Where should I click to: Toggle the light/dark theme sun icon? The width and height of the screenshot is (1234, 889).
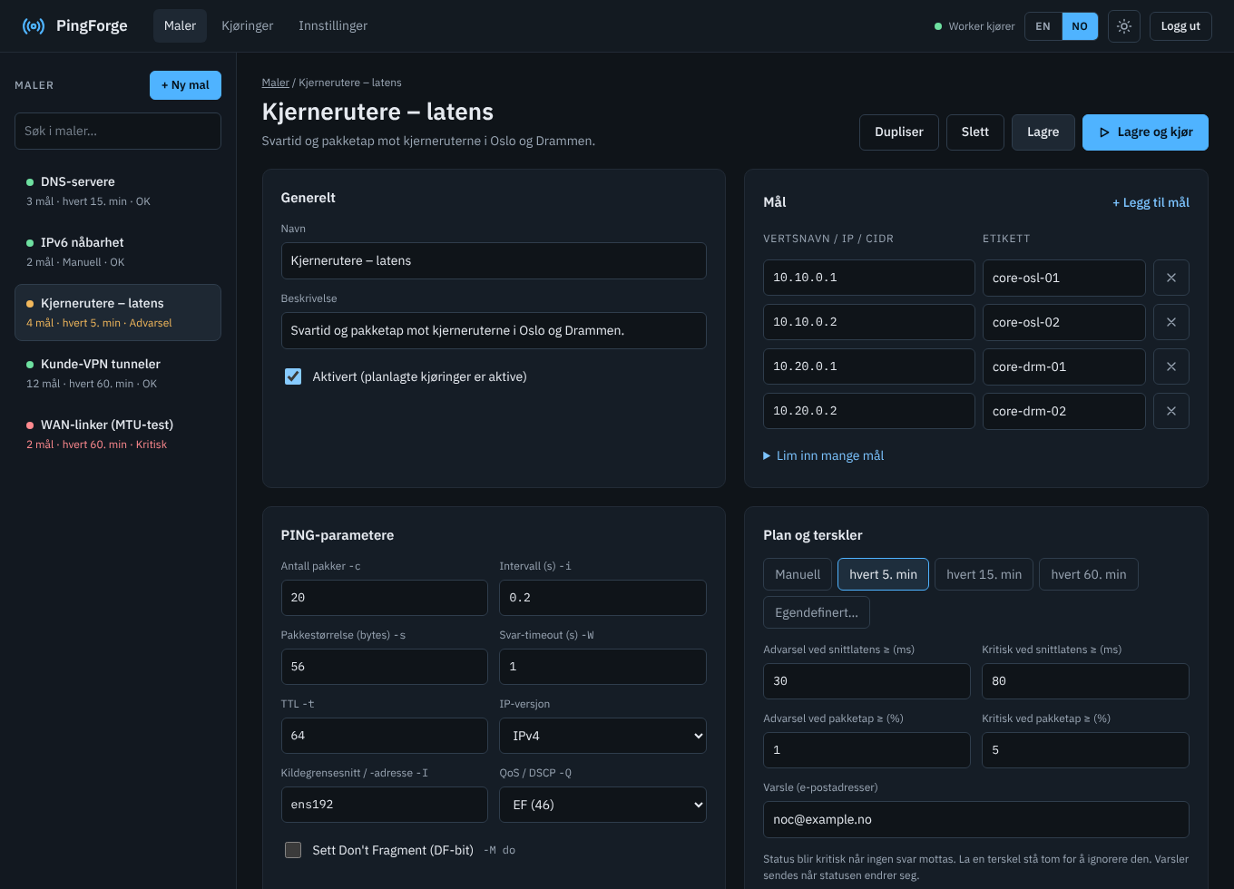click(1124, 26)
